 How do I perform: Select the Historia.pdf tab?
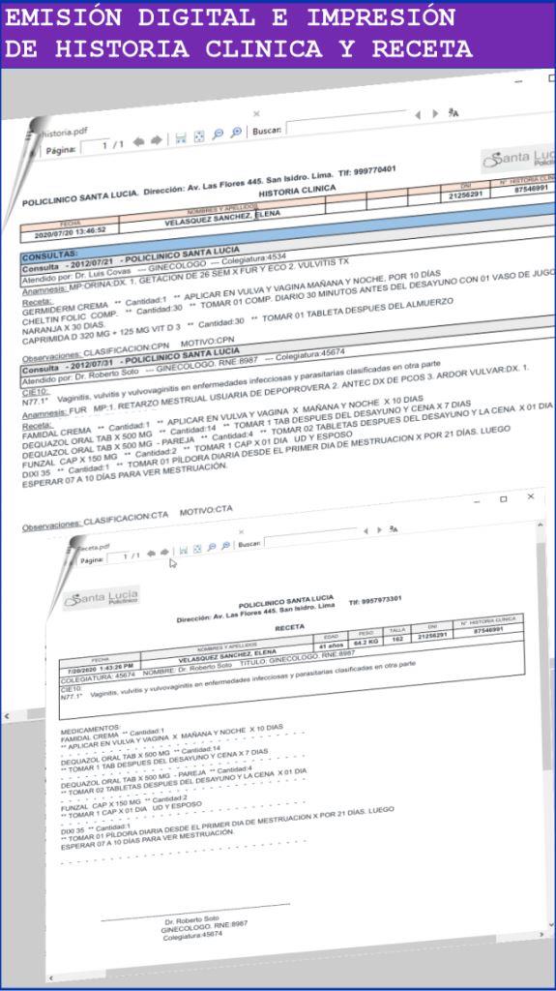click(65, 132)
